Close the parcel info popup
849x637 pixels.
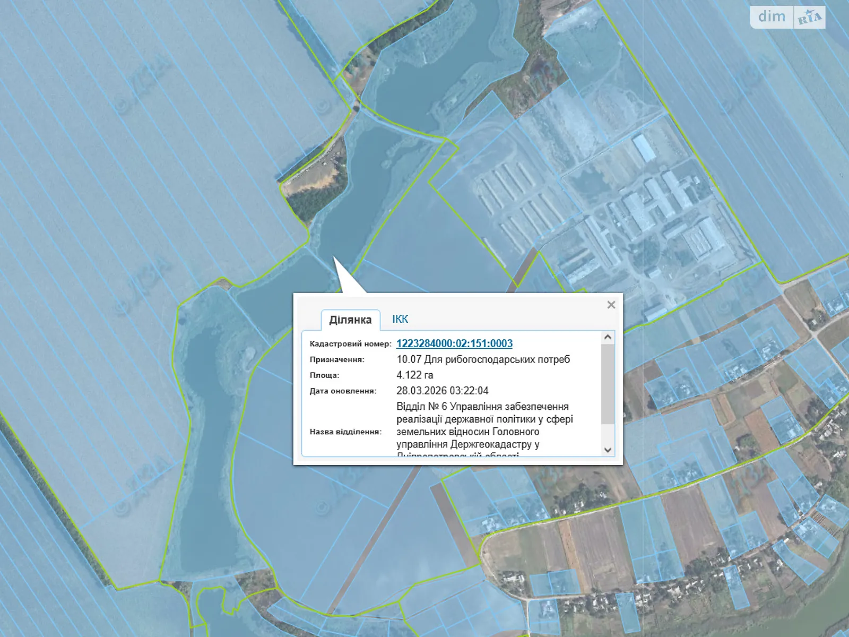point(611,305)
